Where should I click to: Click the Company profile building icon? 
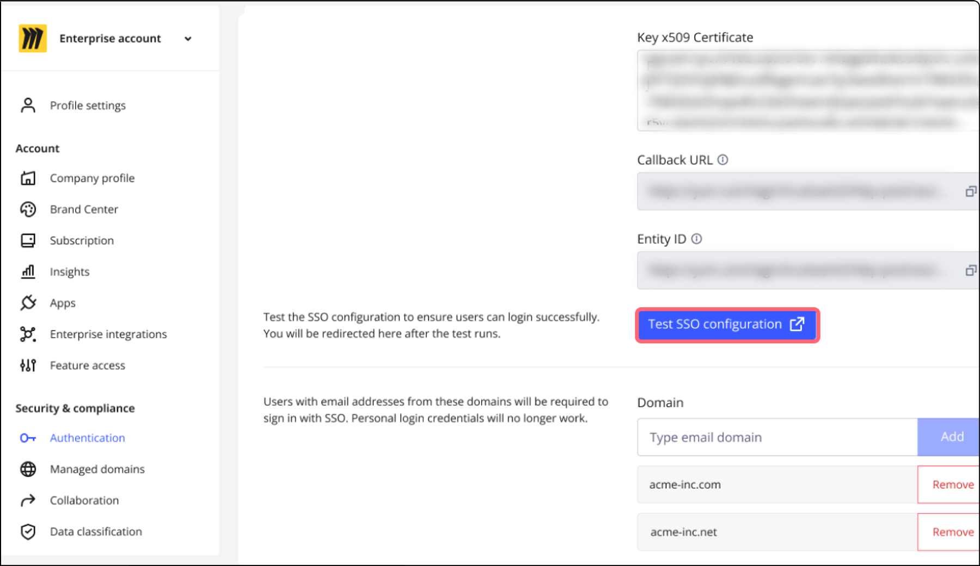28,178
